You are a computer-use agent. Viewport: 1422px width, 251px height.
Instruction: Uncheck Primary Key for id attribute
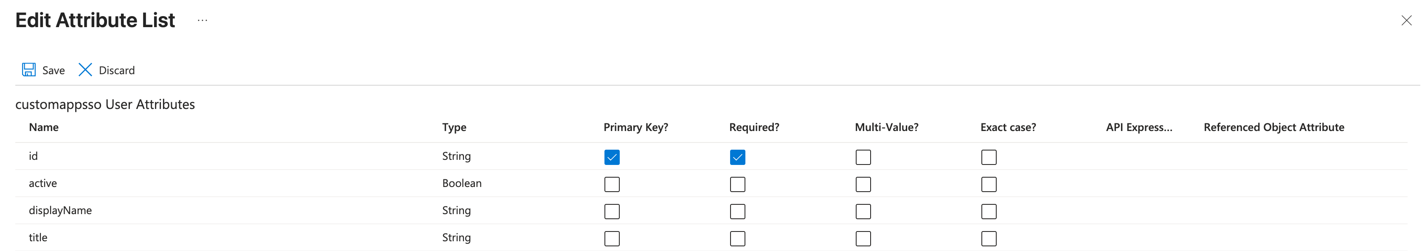612,157
